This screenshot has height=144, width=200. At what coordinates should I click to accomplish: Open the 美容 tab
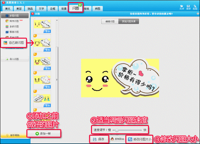coord(20,9)
